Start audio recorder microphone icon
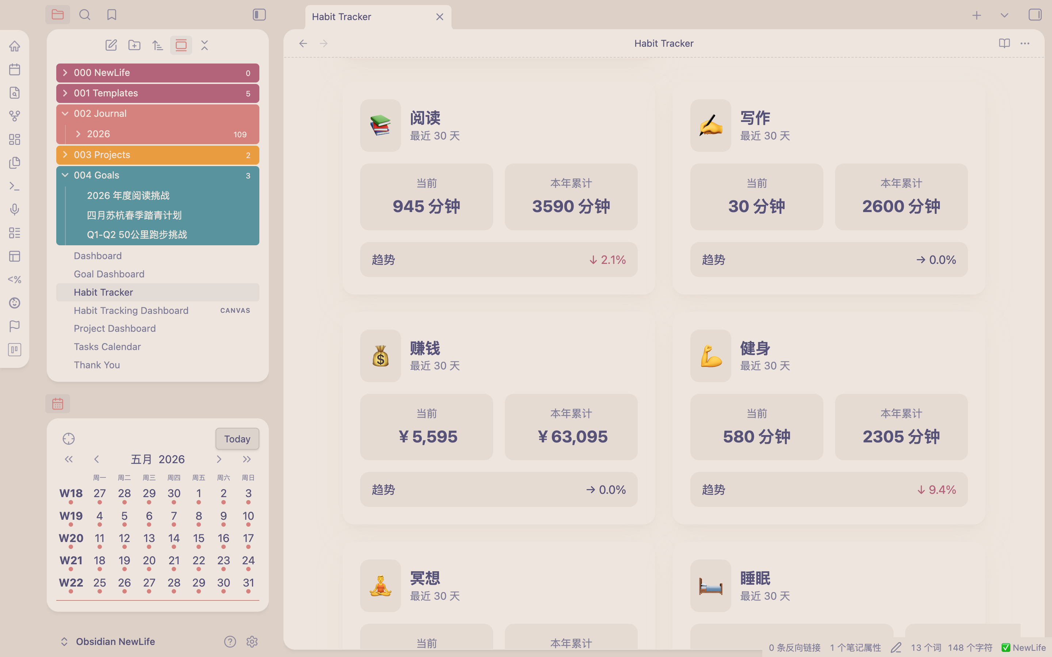 coord(15,210)
